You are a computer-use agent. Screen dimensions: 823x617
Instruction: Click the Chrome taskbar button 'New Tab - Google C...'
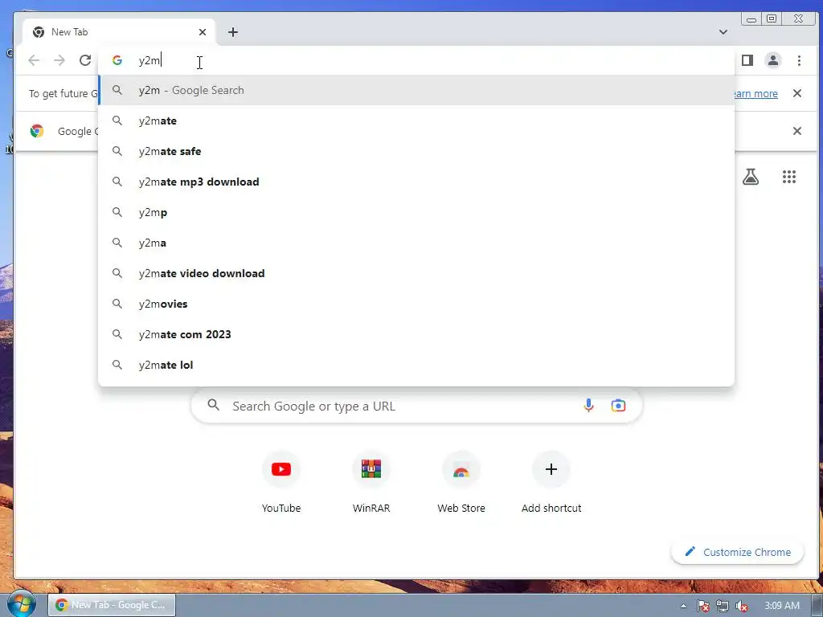point(112,605)
